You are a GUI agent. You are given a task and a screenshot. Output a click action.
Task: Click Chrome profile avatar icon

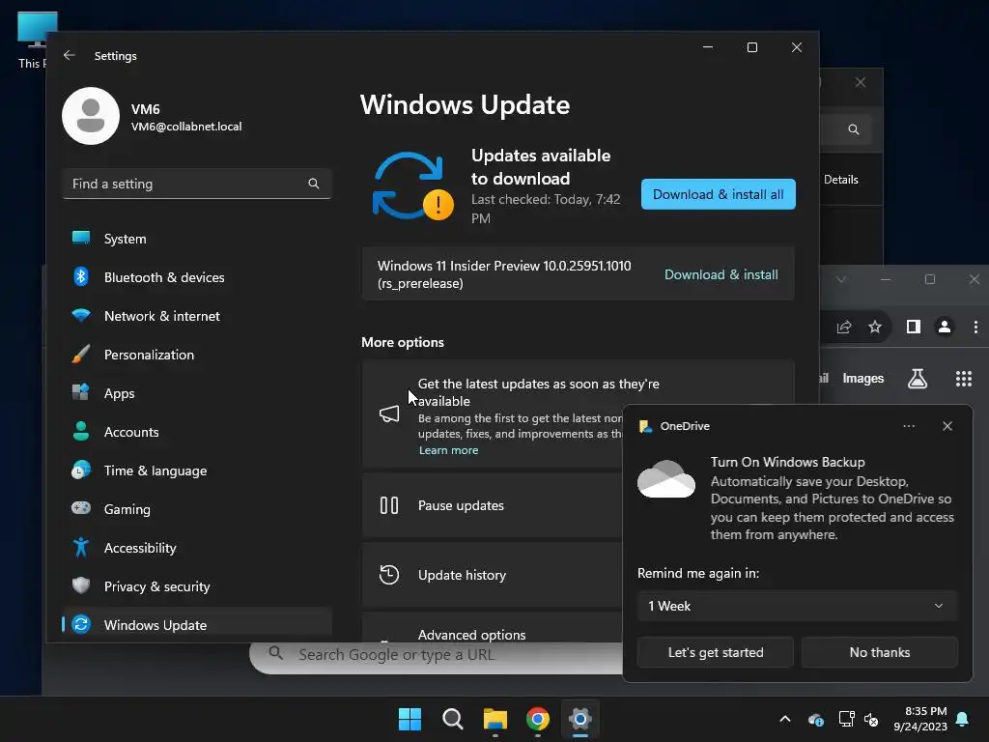[x=945, y=327]
